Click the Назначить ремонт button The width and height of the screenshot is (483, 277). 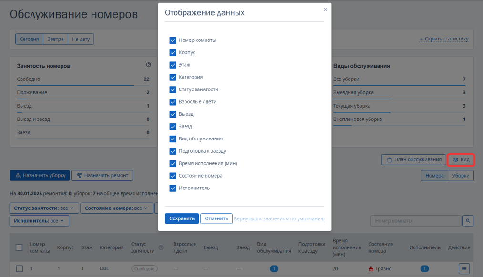point(102,175)
